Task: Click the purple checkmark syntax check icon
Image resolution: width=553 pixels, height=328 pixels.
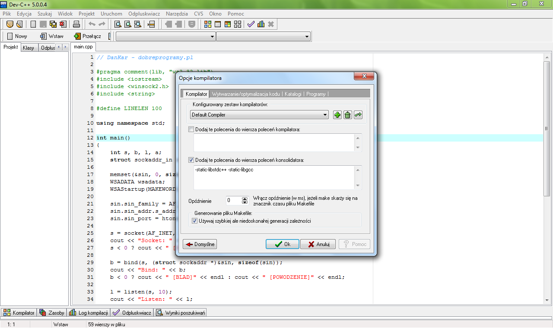Action: [x=251, y=24]
